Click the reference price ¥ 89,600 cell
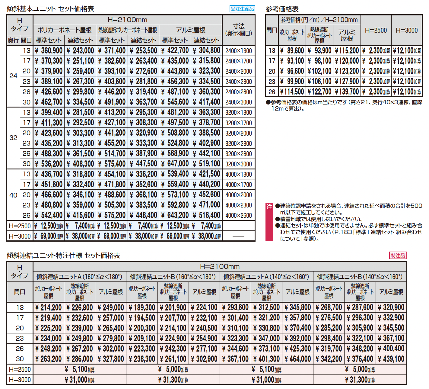The image size is (429, 389). tap(292, 51)
